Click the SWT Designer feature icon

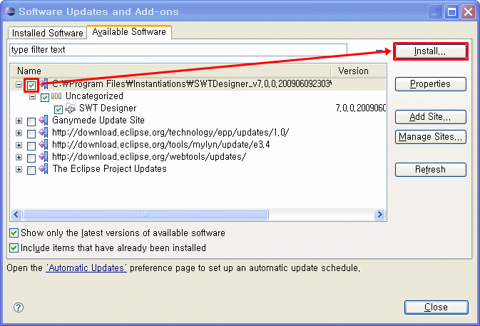[70, 108]
